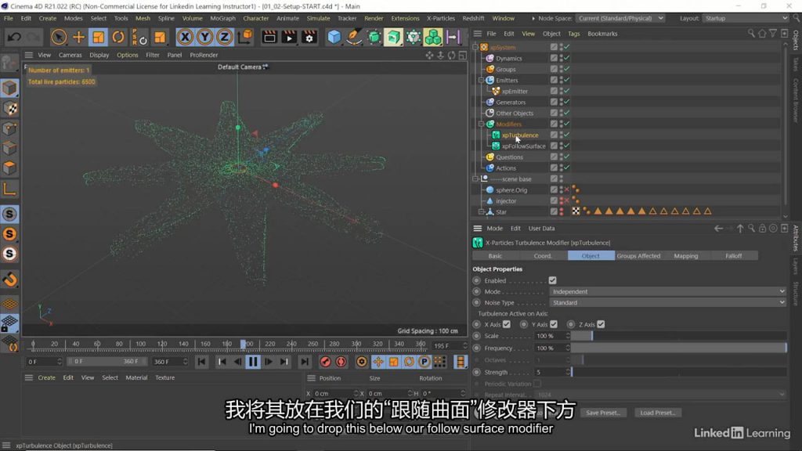Toggle X axis lock icon
Image resolution: width=802 pixels, height=451 pixels.
click(x=185, y=37)
